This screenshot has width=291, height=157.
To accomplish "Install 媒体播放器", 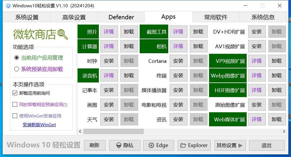I will [178, 90].
